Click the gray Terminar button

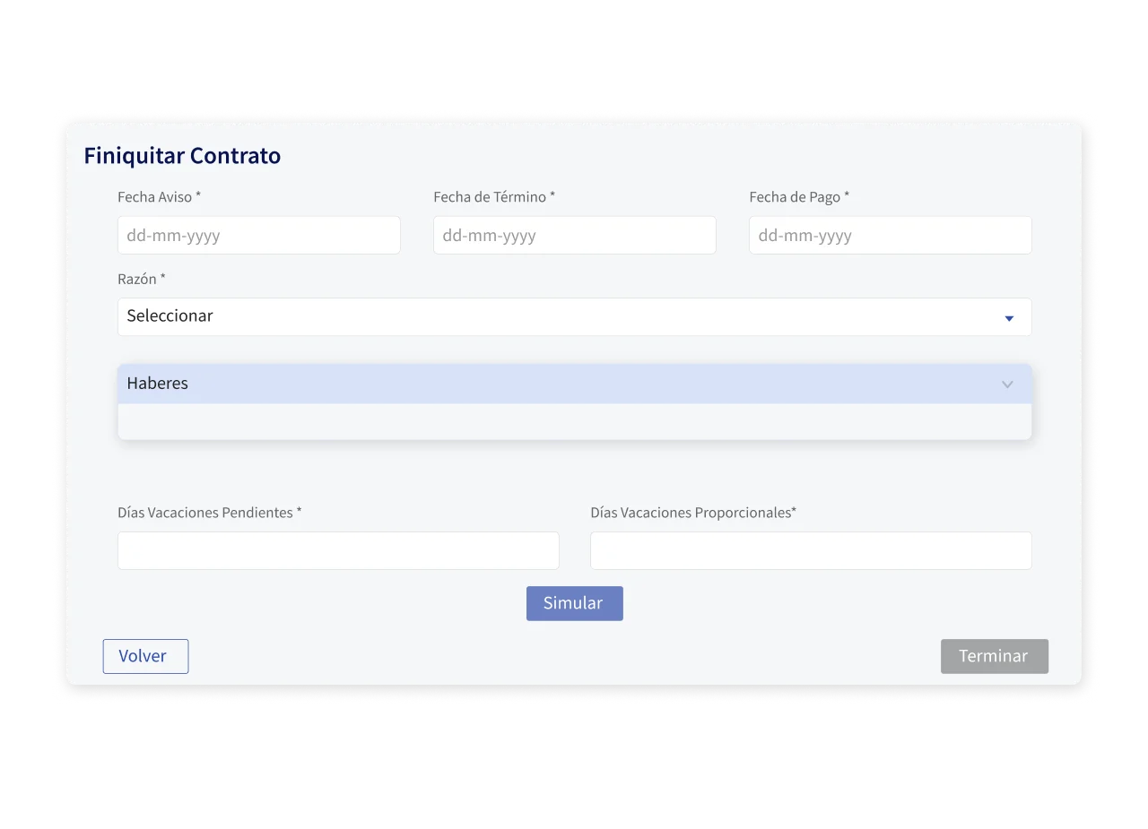coord(994,656)
